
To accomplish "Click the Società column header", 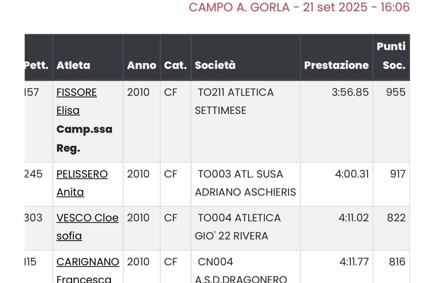I will (215, 65).
